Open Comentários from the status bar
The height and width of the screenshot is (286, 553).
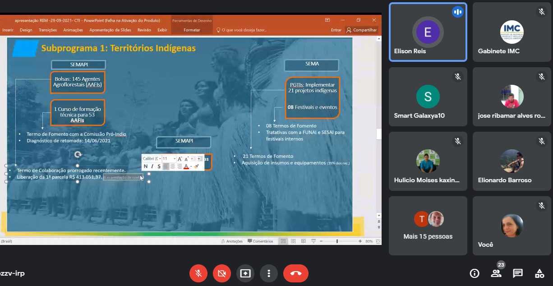coord(260,241)
